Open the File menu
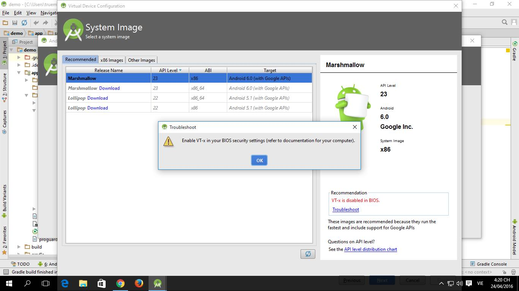Screen dimensions: 519x291 [x=5, y=13]
